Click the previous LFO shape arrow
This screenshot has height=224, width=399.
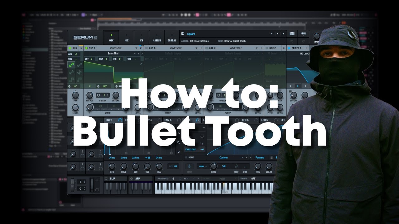[247, 158]
